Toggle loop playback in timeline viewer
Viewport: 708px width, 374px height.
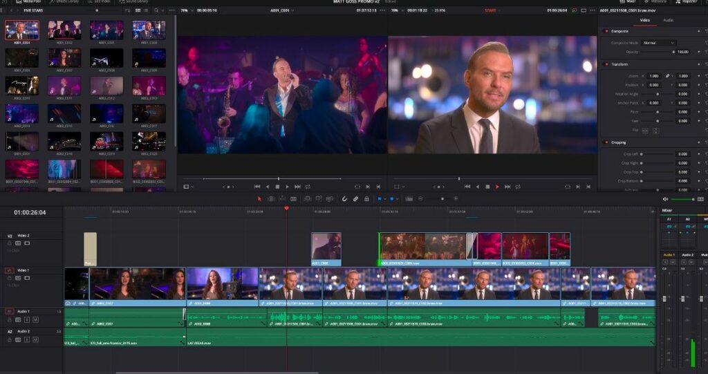coord(518,187)
